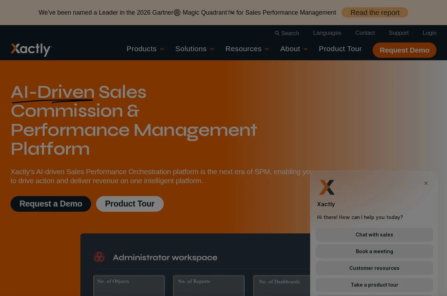This screenshot has height=296, width=447.
Task: Select Chat with sales option
Action: point(374,235)
